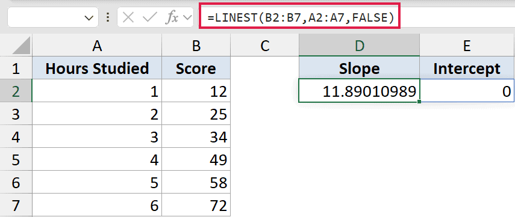The height and width of the screenshot is (217, 515).
Task: Select cell A6 containing 5
Action: tap(97, 182)
